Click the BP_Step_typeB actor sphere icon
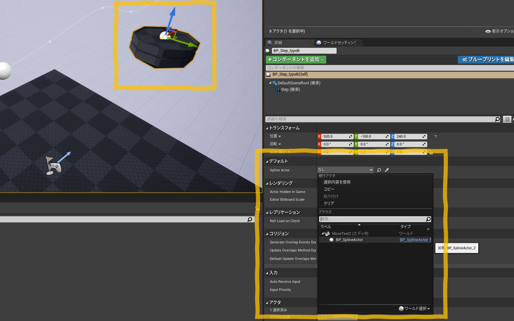Screen dimensions: 514x321 point(268,51)
